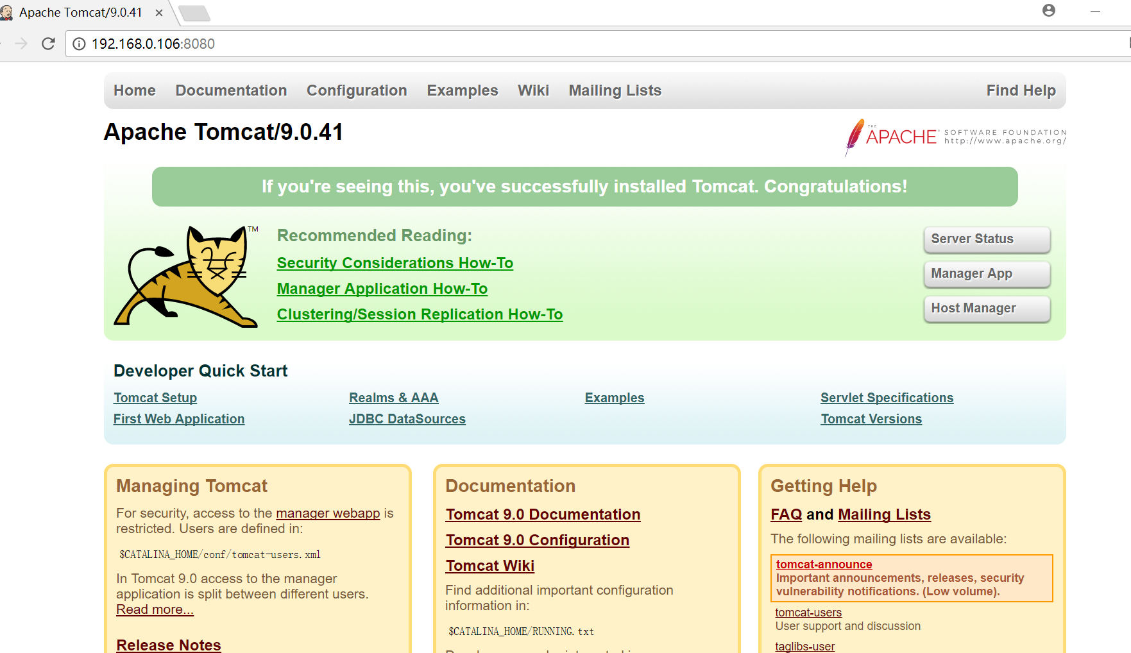Viewport: 1131px width, 653px height.
Task: Click the browser reload icon
Action: [48, 44]
